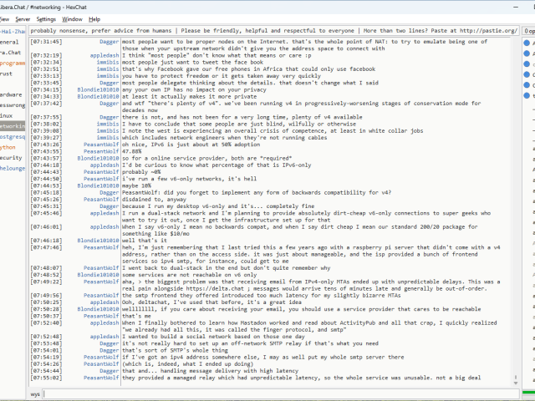Click the 'disdained to, anyway' message

pyautogui.click(x=154, y=200)
